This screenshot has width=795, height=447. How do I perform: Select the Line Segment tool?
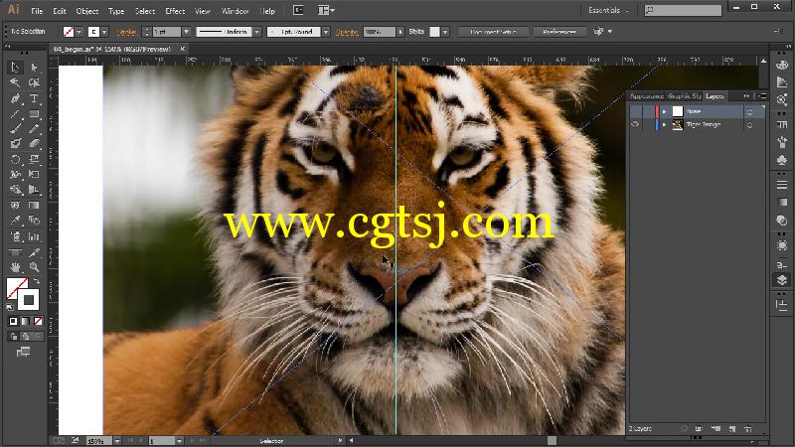15,113
